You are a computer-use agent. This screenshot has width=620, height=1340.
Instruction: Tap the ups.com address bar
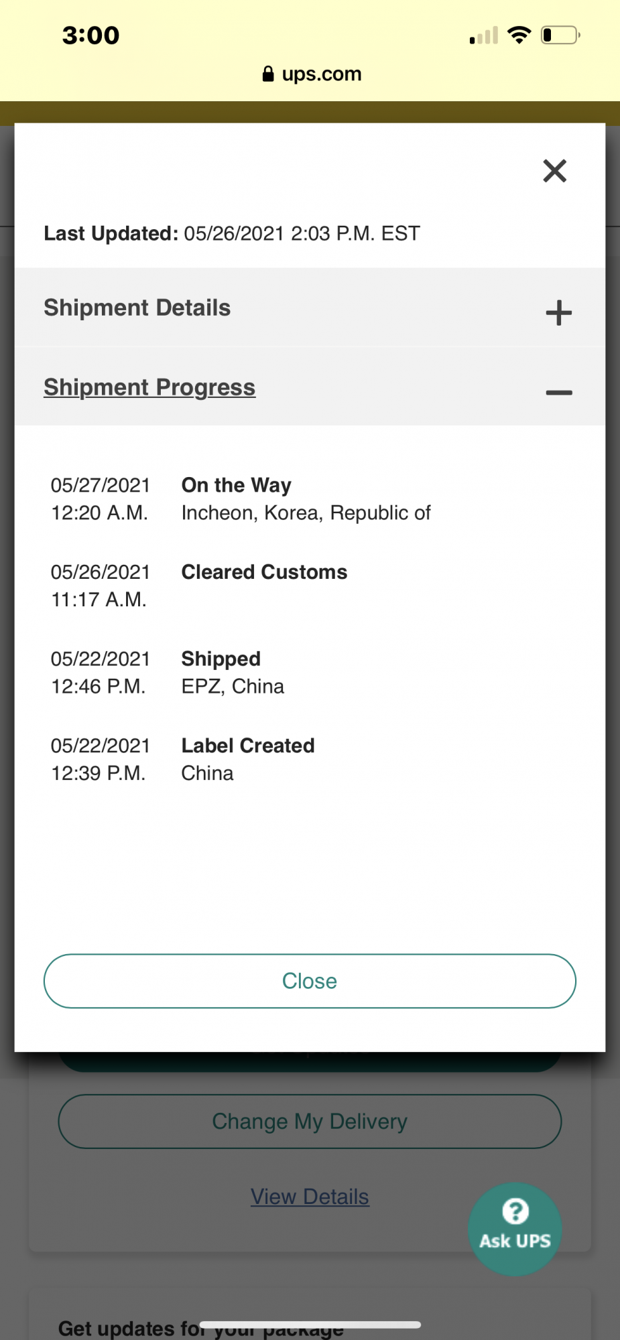point(321,74)
